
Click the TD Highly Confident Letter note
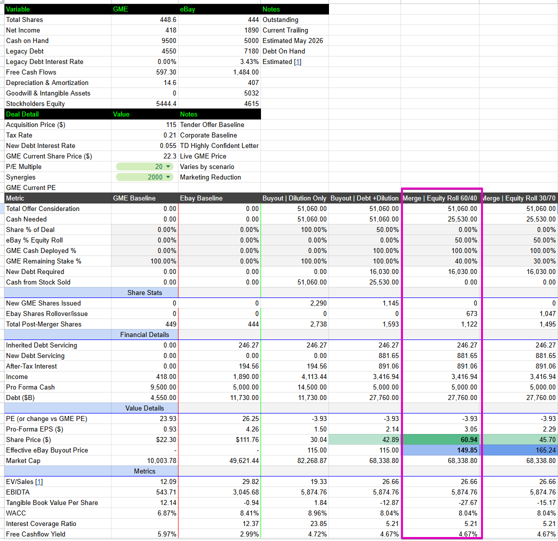(x=219, y=145)
